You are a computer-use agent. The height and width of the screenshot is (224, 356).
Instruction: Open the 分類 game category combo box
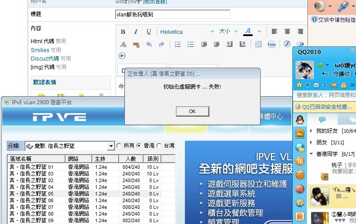tap(70, 146)
